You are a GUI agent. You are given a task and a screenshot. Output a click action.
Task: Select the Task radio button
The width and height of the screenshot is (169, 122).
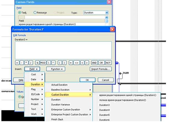click(x=20, y=12)
